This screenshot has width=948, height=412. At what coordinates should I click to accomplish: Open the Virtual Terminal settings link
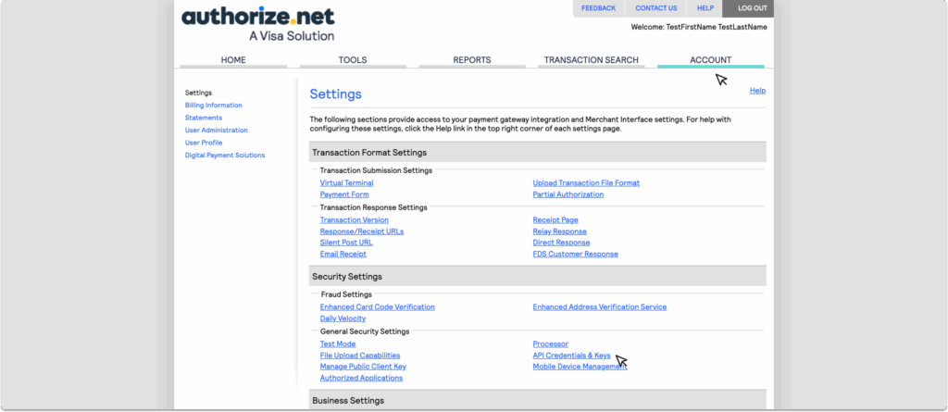pyautogui.click(x=346, y=183)
